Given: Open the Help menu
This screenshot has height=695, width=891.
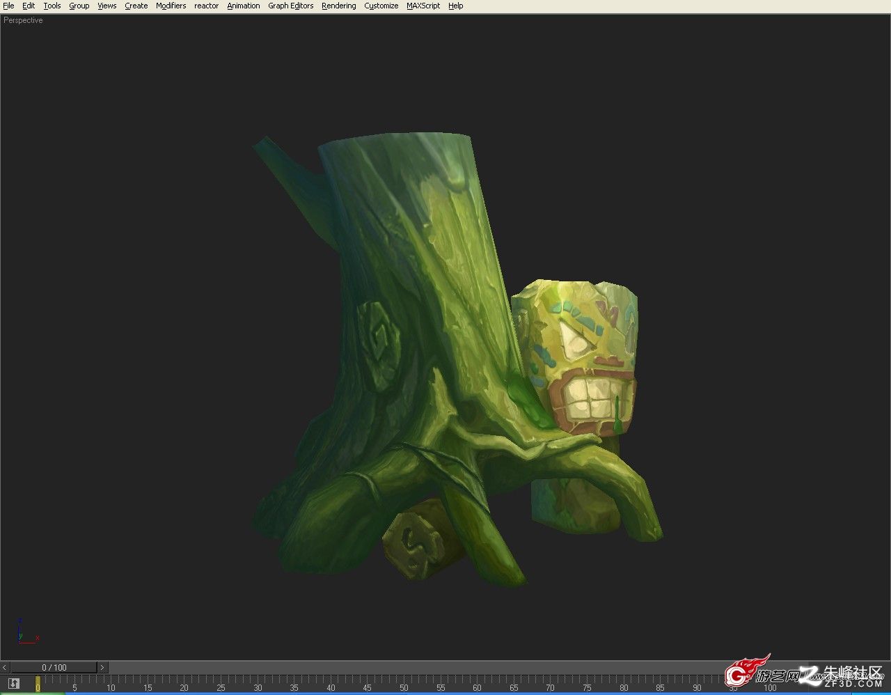Looking at the screenshot, I should click(x=455, y=6).
